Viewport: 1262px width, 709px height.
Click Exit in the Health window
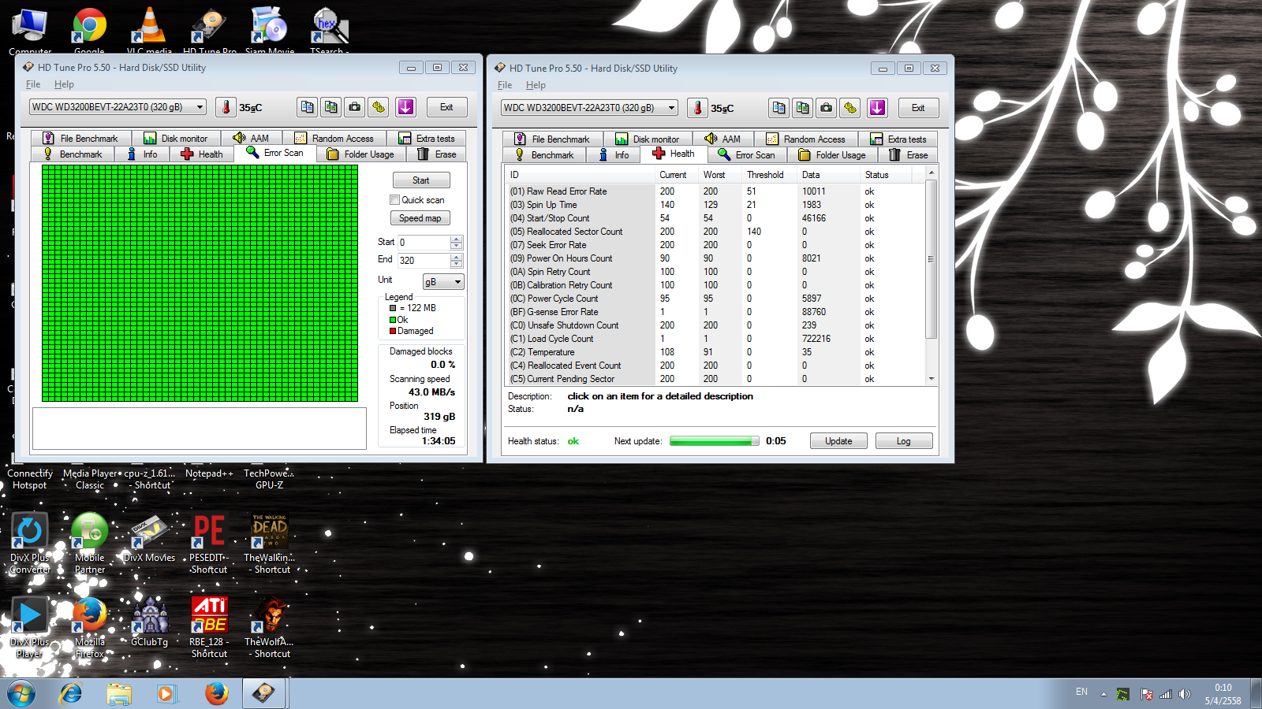pos(918,108)
